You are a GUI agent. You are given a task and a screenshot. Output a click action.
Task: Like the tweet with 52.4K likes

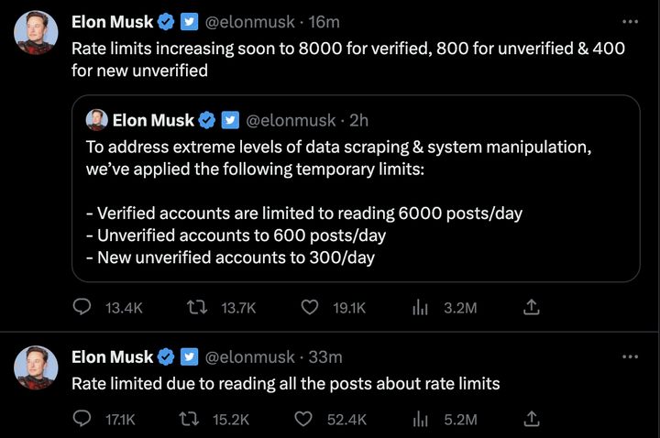click(x=303, y=419)
